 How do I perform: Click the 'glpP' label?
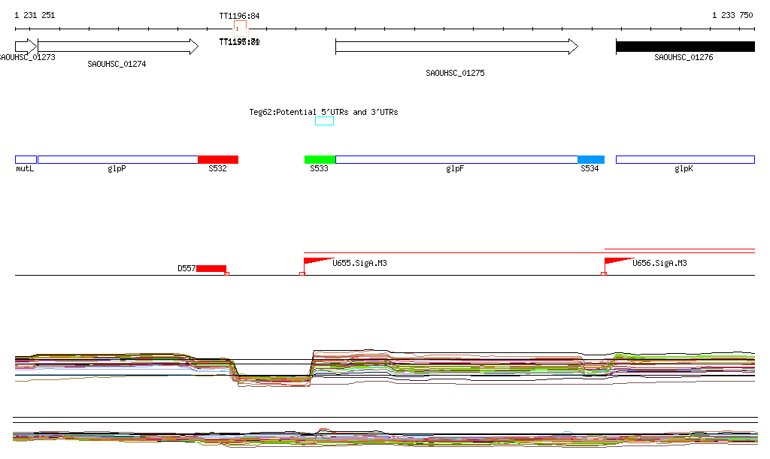[x=117, y=169]
